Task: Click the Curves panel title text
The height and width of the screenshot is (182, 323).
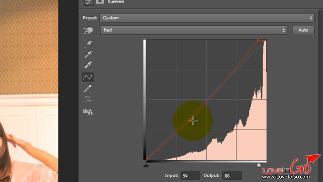Action: click(x=116, y=2)
